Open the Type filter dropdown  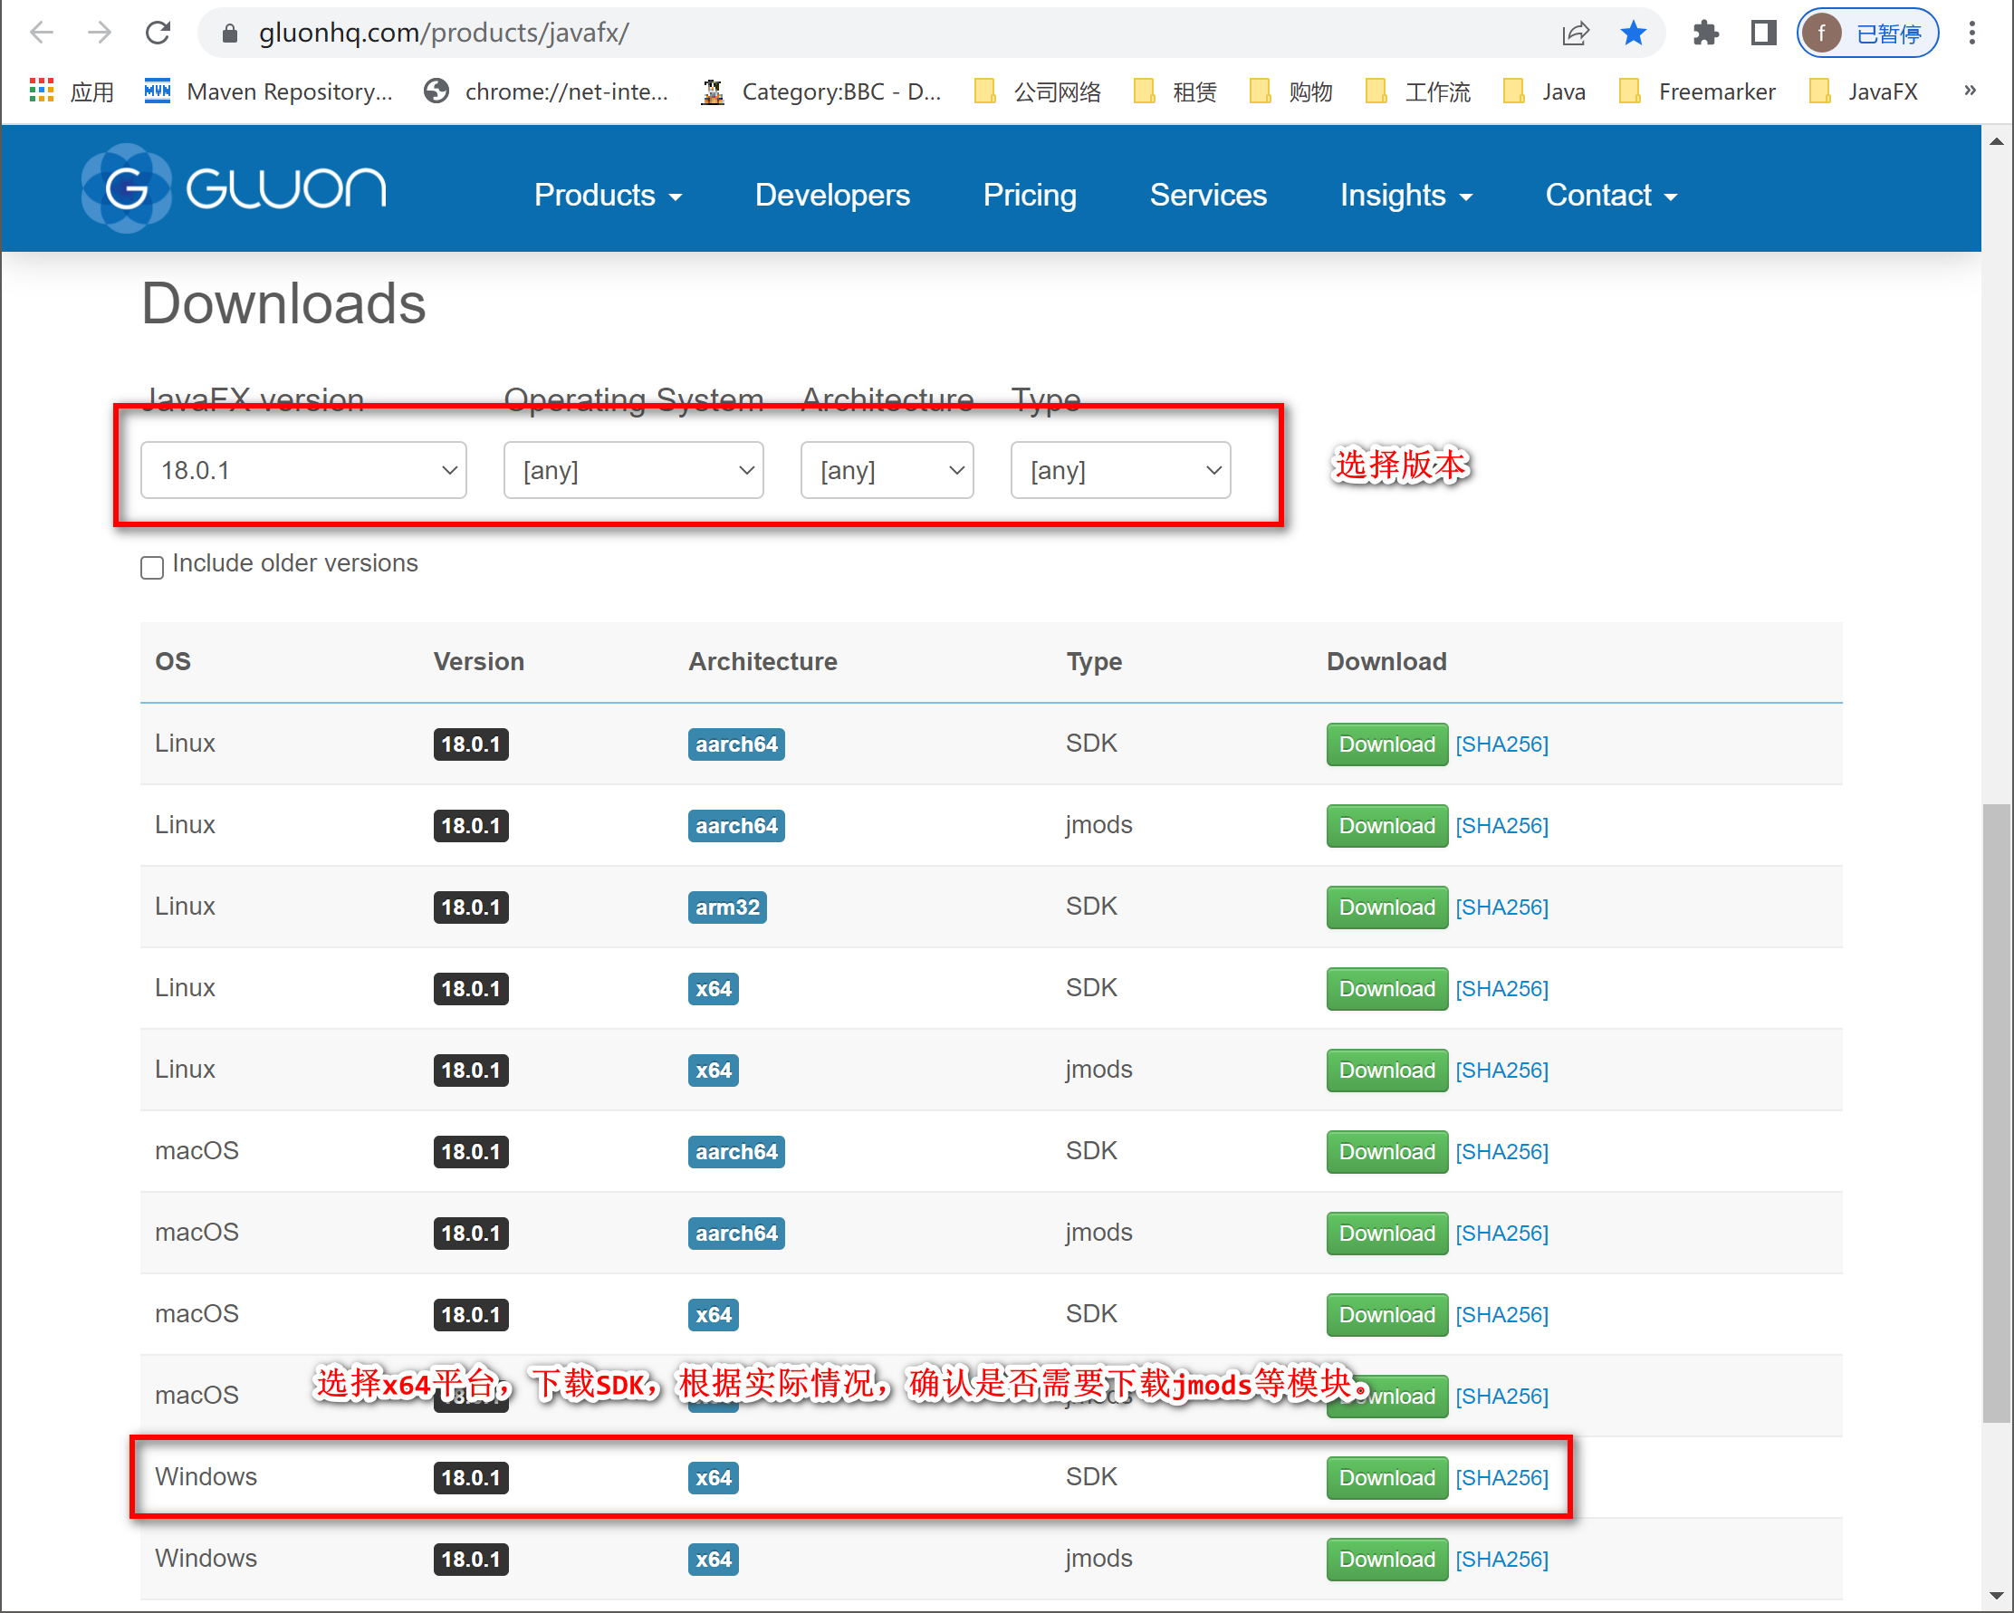[1120, 470]
